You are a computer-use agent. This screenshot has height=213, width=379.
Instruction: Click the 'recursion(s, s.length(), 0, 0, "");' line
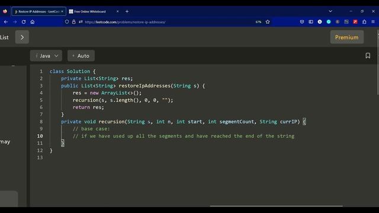pos(123,100)
